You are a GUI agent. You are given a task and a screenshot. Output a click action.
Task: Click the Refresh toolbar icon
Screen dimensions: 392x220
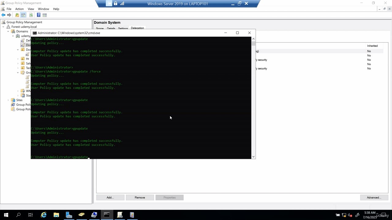point(31,15)
